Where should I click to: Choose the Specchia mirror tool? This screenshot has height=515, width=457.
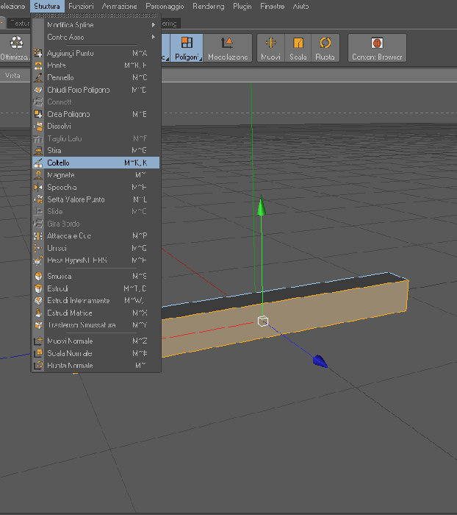tap(96, 187)
